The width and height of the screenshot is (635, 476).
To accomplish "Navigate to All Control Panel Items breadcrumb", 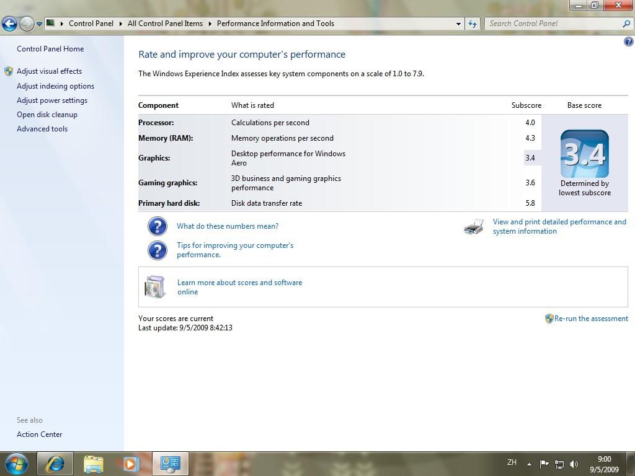I will 165,24.
